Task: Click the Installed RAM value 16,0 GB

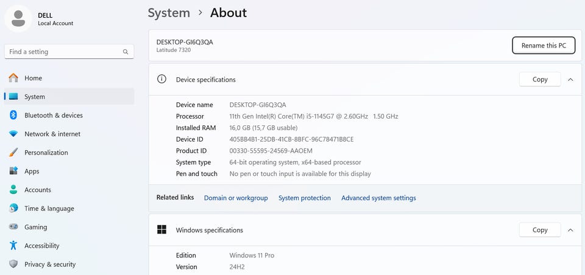Action: (263, 128)
